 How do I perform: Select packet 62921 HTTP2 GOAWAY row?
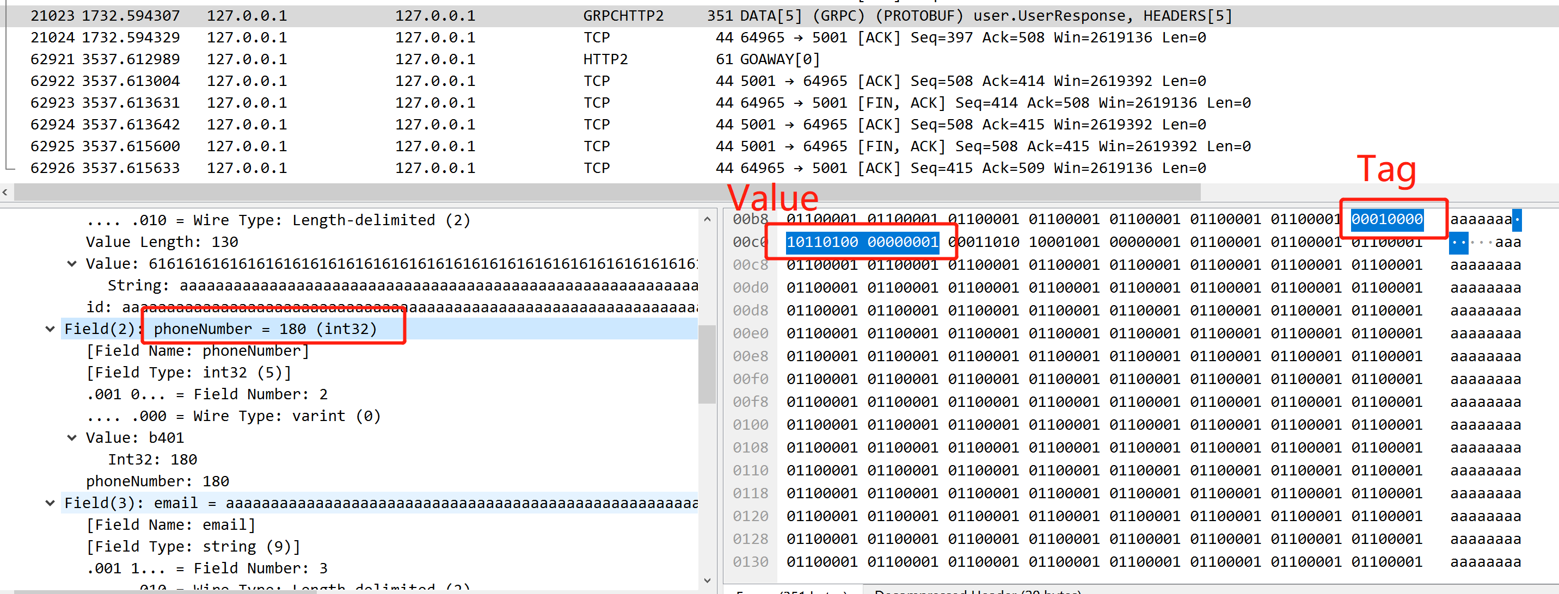coord(779,59)
